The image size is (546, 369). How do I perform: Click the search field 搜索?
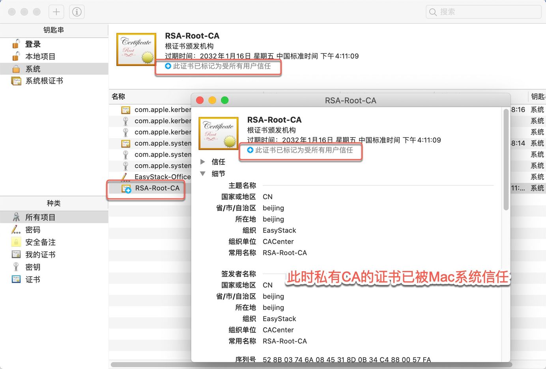pyautogui.click(x=483, y=12)
